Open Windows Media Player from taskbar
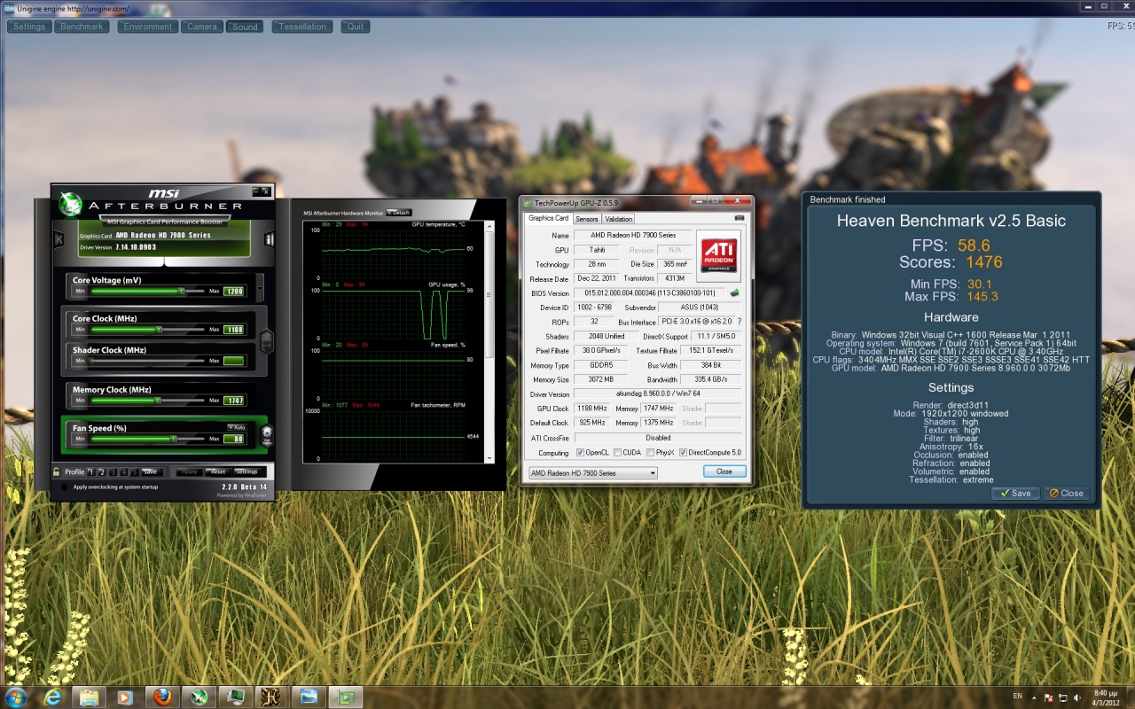Image resolution: width=1135 pixels, height=709 pixels. click(x=125, y=697)
